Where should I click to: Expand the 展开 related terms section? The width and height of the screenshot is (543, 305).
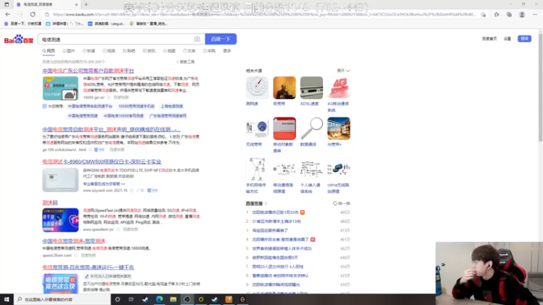tap(343, 70)
